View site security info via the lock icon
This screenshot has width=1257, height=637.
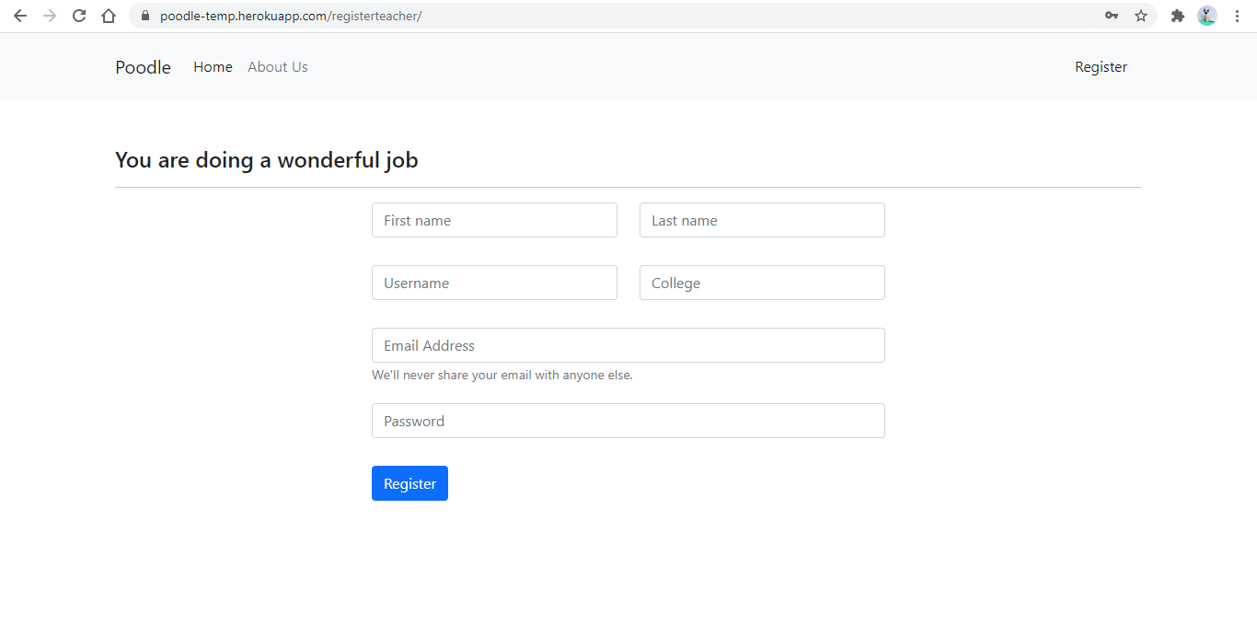(x=144, y=16)
